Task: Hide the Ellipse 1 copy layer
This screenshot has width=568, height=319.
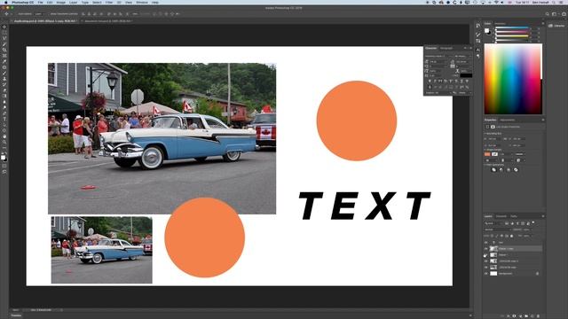Action: 485,248
